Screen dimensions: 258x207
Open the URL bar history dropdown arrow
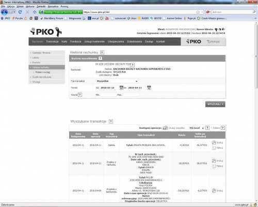coord(202,12)
